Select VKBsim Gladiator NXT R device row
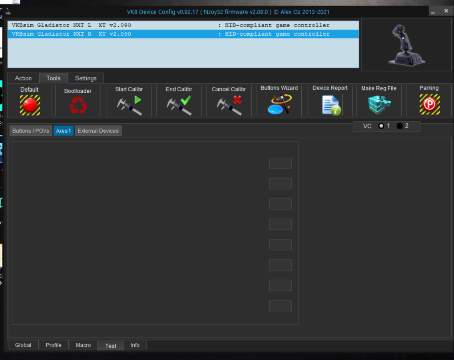The image size is (454, 360). [183, 34]
